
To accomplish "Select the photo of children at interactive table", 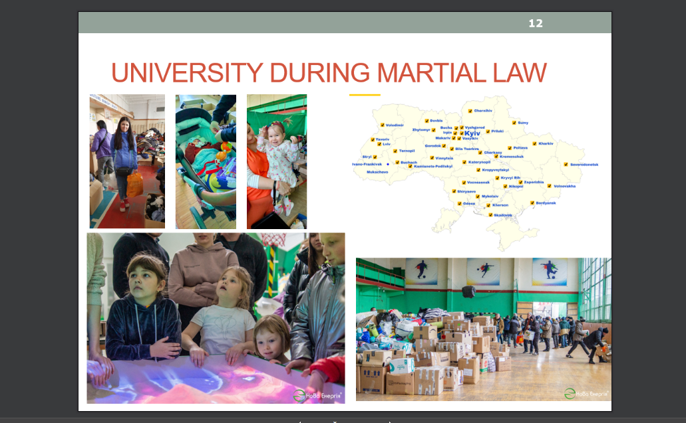I will [216, 317].
